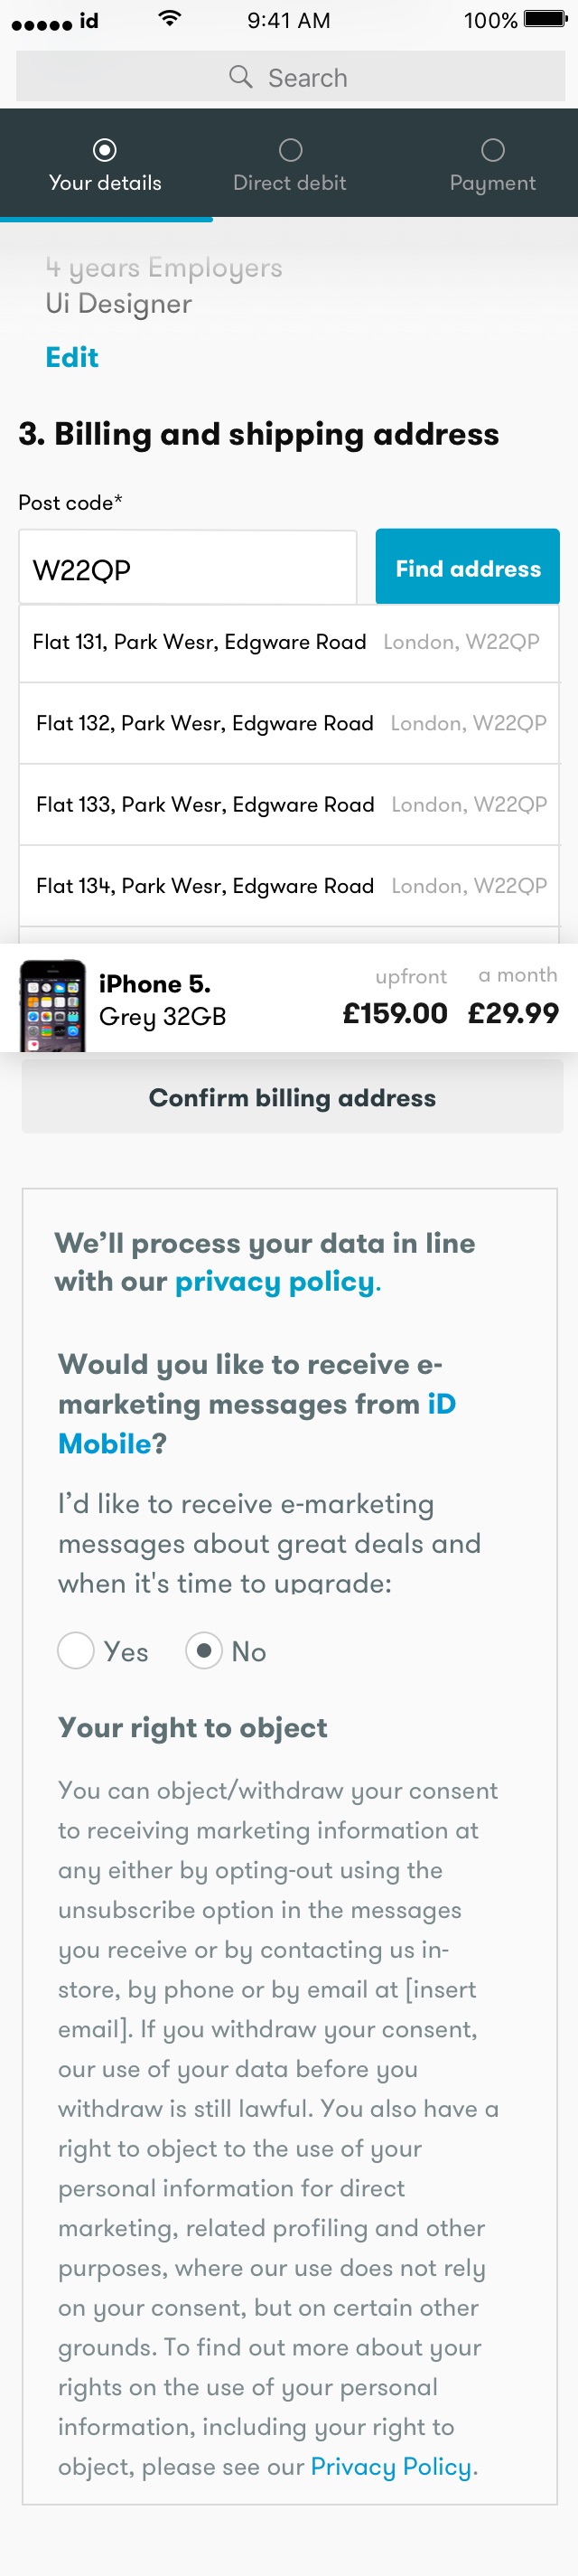This screenshot has height=2576, width=578.
Task: Pick Flat 132, Park Wesr address
Action: pos(288,723)
